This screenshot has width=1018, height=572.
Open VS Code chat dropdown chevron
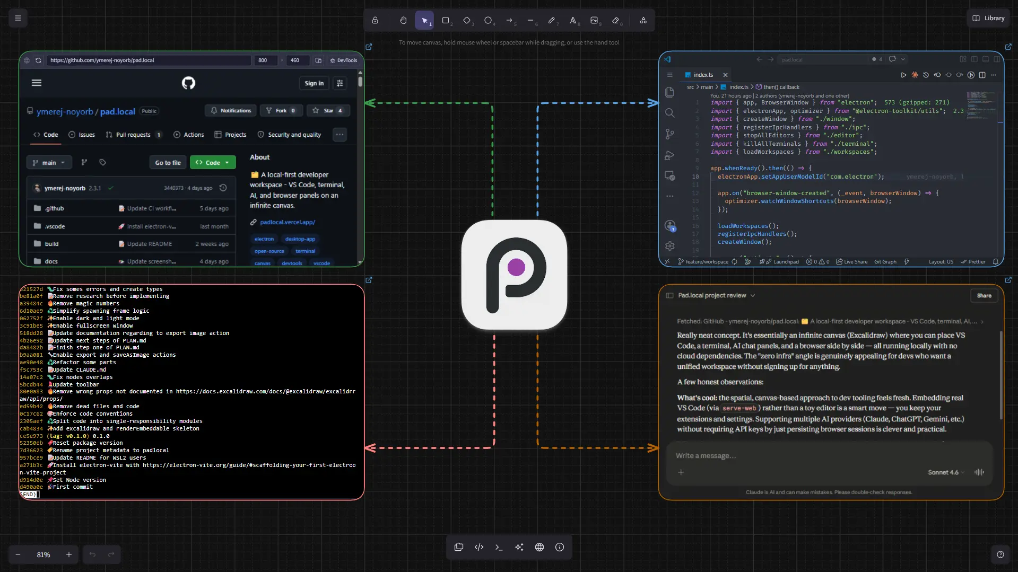tap(903, 59)
